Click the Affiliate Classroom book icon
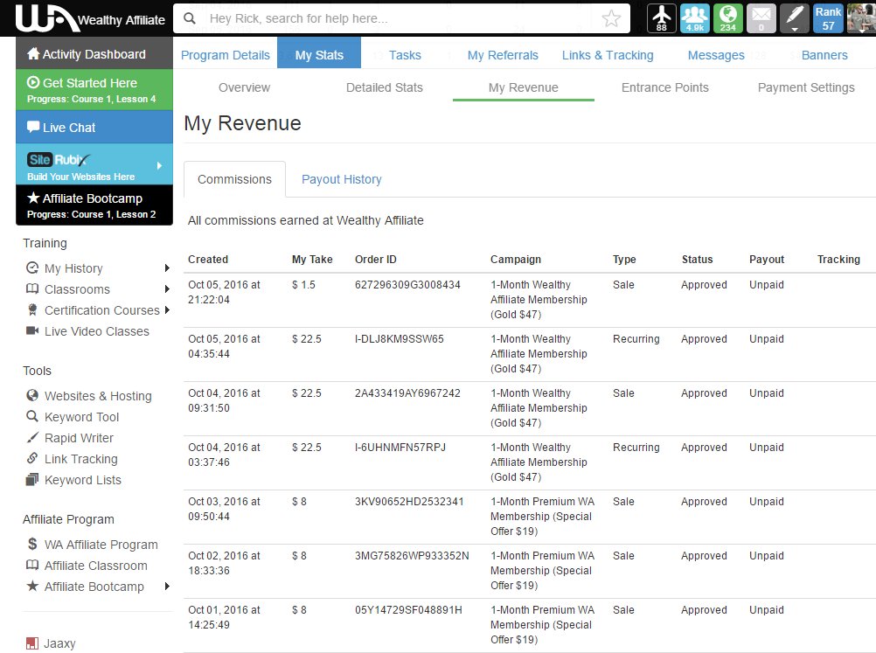The width and height of the screenshot is (876, 653). pos(32,565)
